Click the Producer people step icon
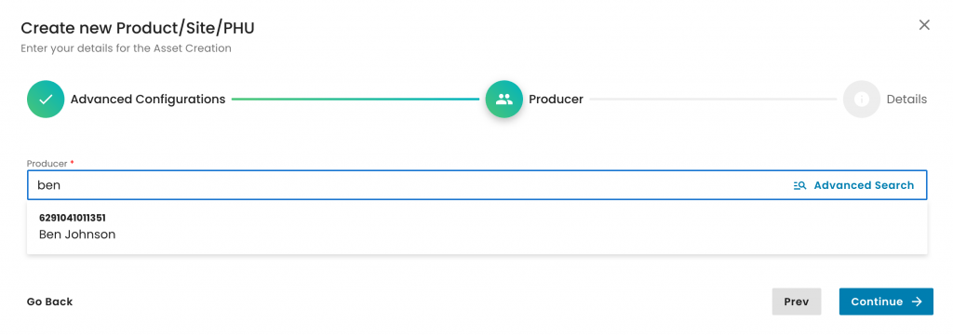 point(503,99)
